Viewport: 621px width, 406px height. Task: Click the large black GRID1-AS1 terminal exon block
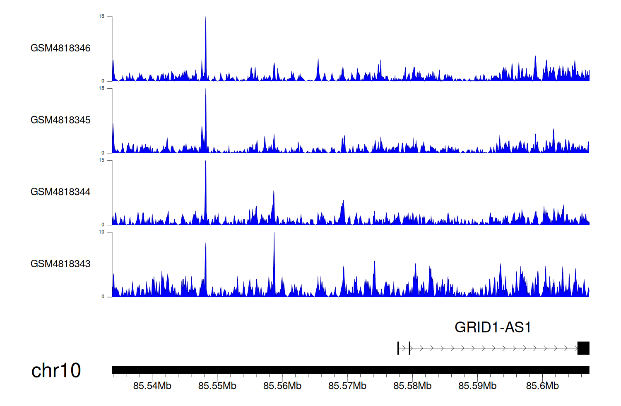[583, 348]
